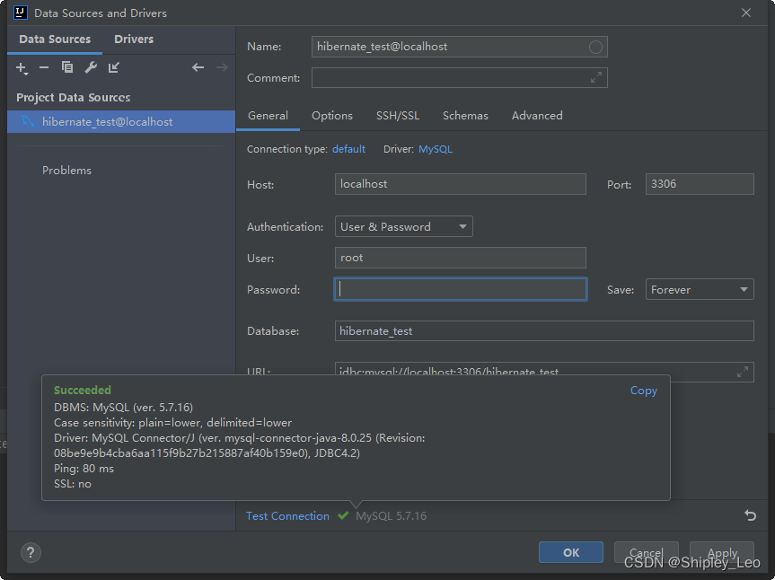Navigate back with the left arrow
Screen dimensions: 775x580
pos(198,67)
